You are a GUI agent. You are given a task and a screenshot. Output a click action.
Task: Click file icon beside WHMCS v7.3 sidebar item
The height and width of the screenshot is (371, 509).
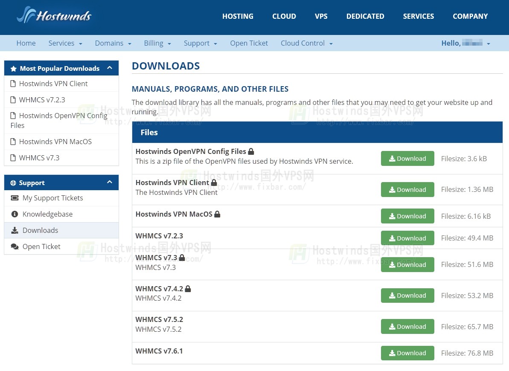(13, 158)
